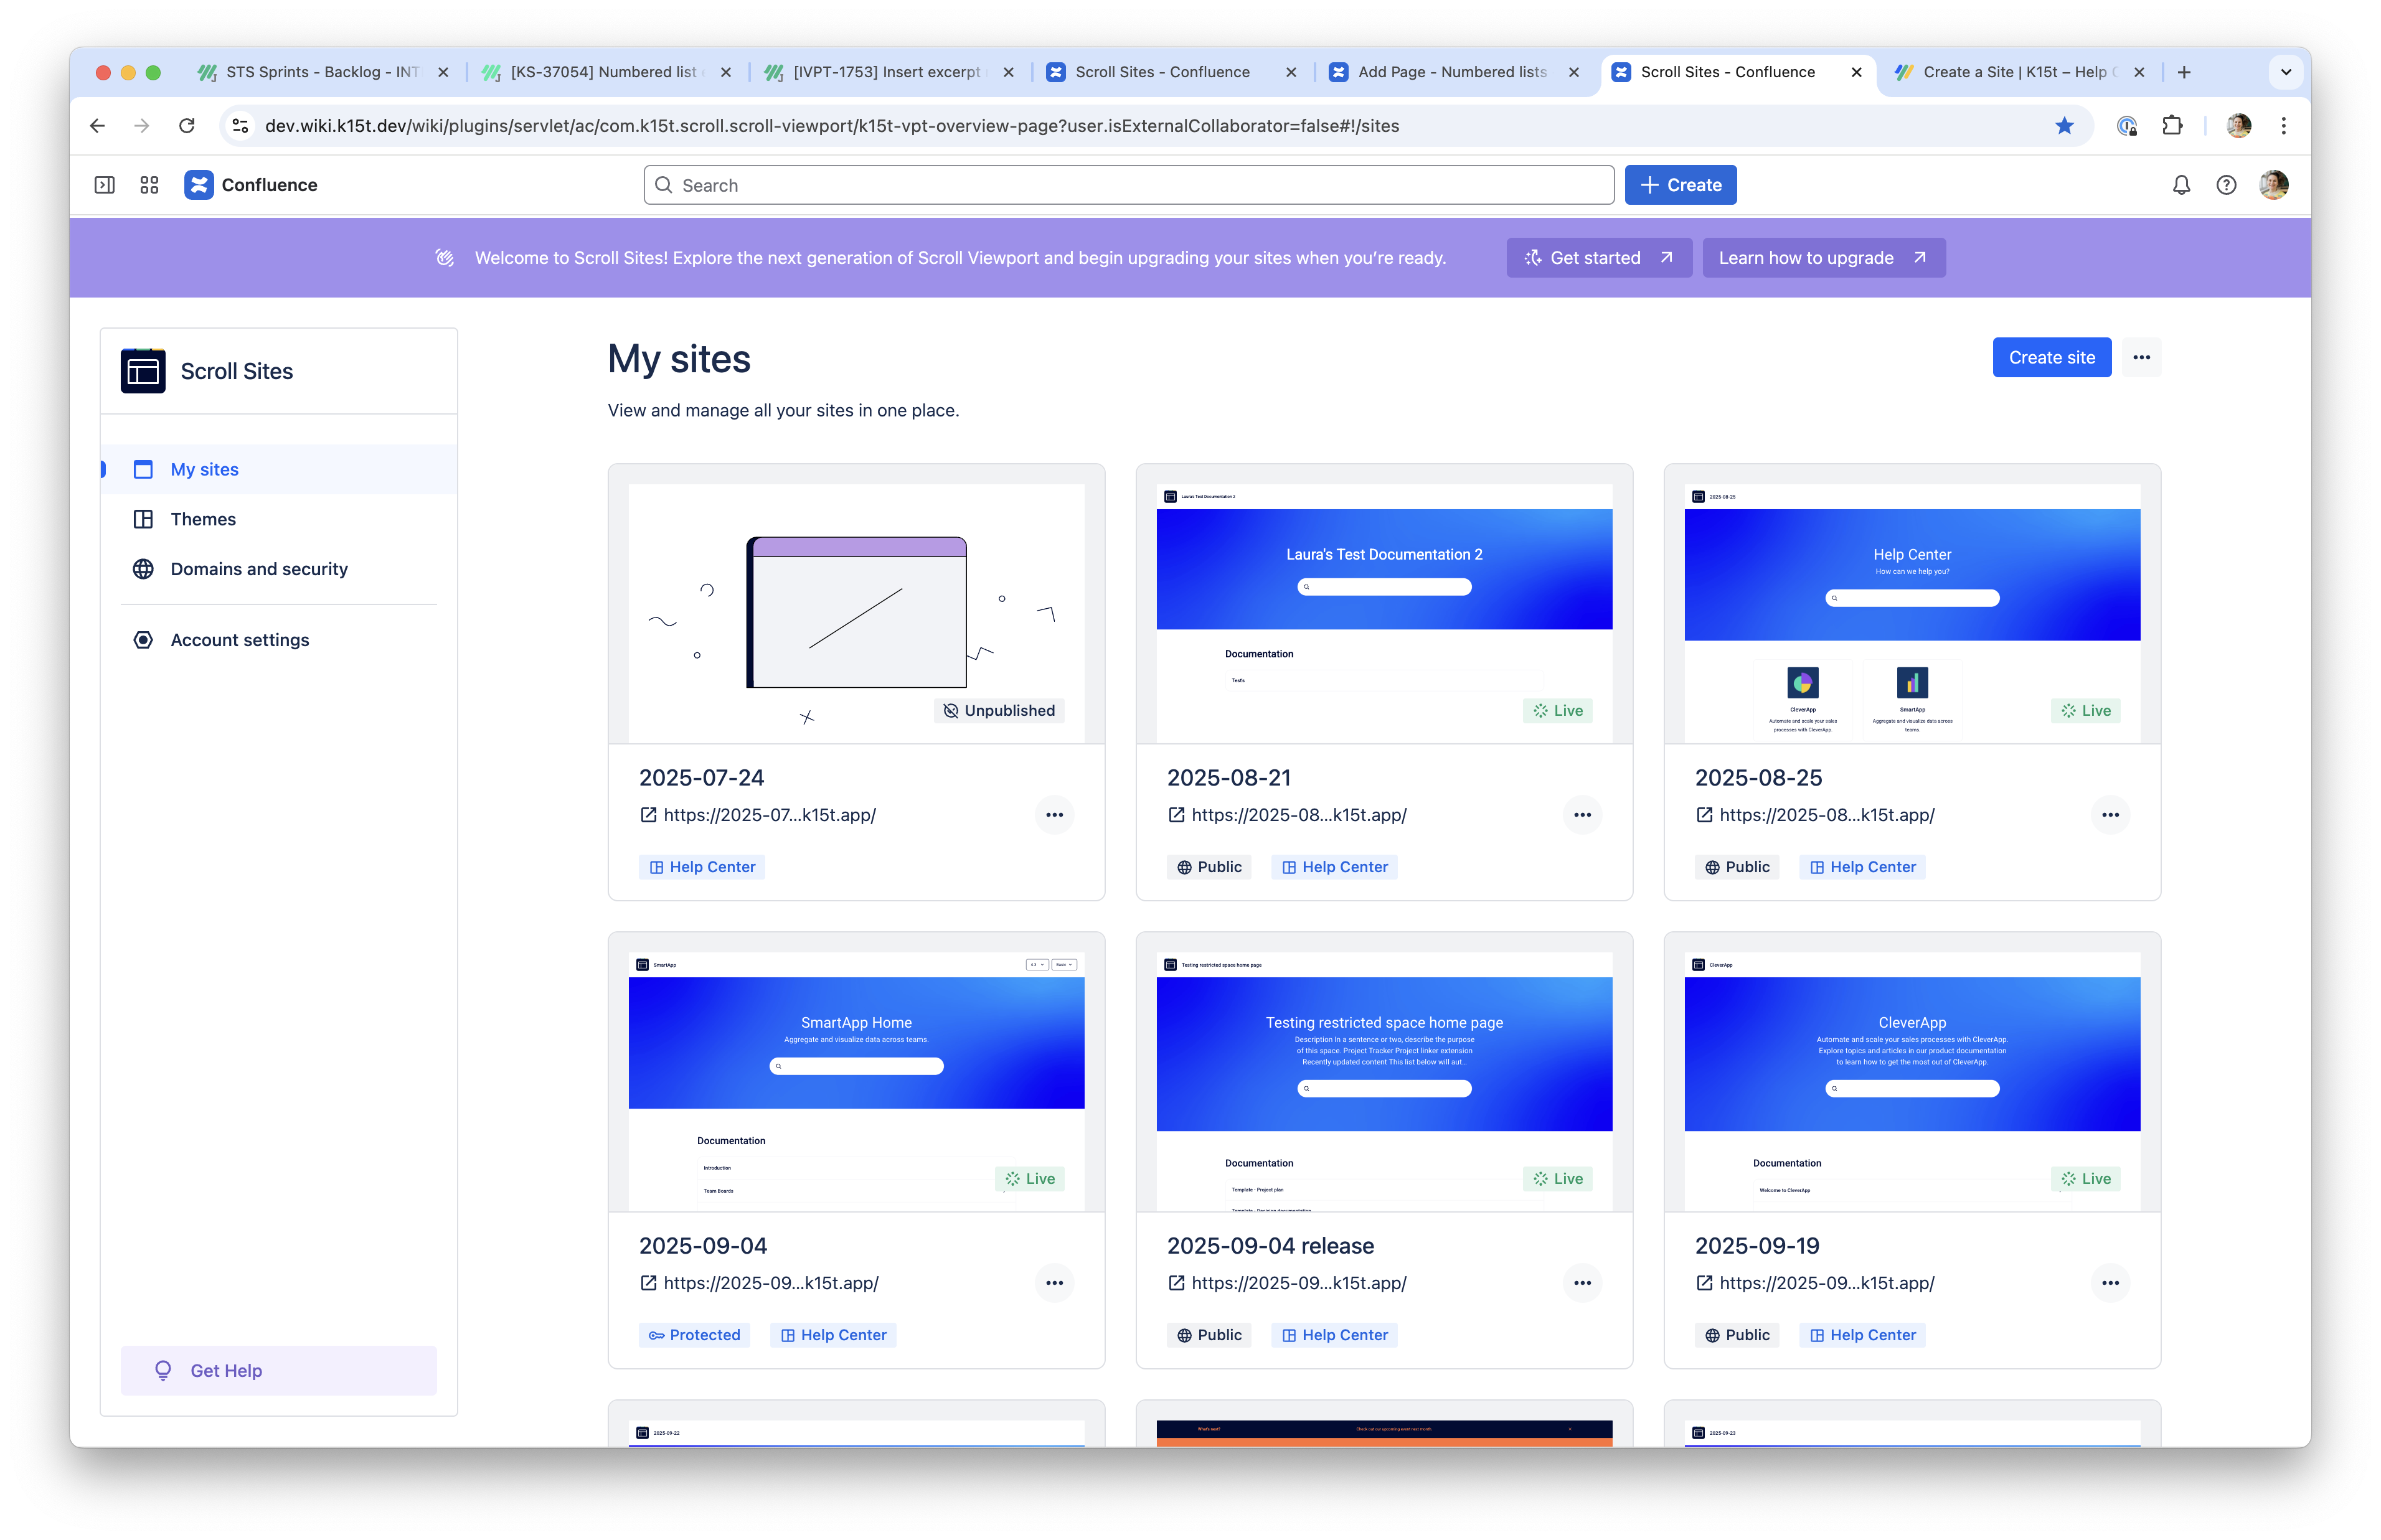Viewport: 2381px width, 1540px height.
Task: Open the notifications bell
Action: coord(2181,185)
